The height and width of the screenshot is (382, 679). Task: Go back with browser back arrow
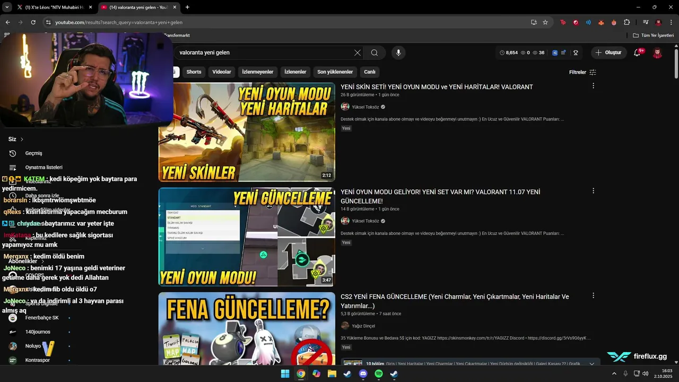tap(7, 22)
